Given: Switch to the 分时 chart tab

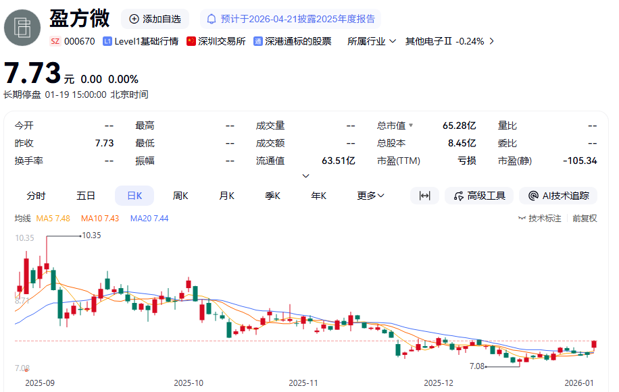Looking at the screenshot, I should [36, 196].
